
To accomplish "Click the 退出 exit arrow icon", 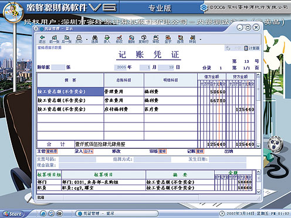I will [x=42, y=39].
